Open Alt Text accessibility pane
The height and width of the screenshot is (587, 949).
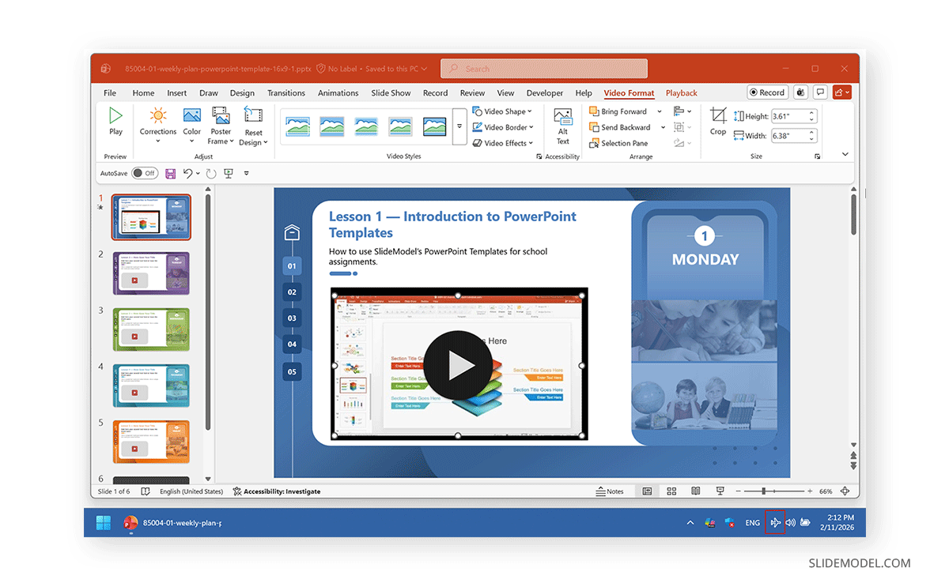coord(562,126)
